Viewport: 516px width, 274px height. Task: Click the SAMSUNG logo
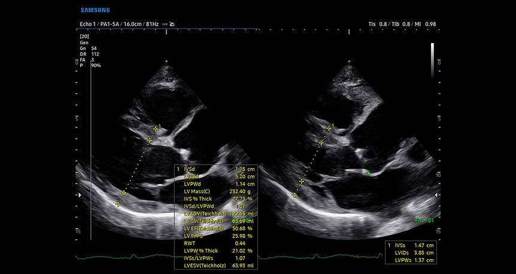[95, 10]
